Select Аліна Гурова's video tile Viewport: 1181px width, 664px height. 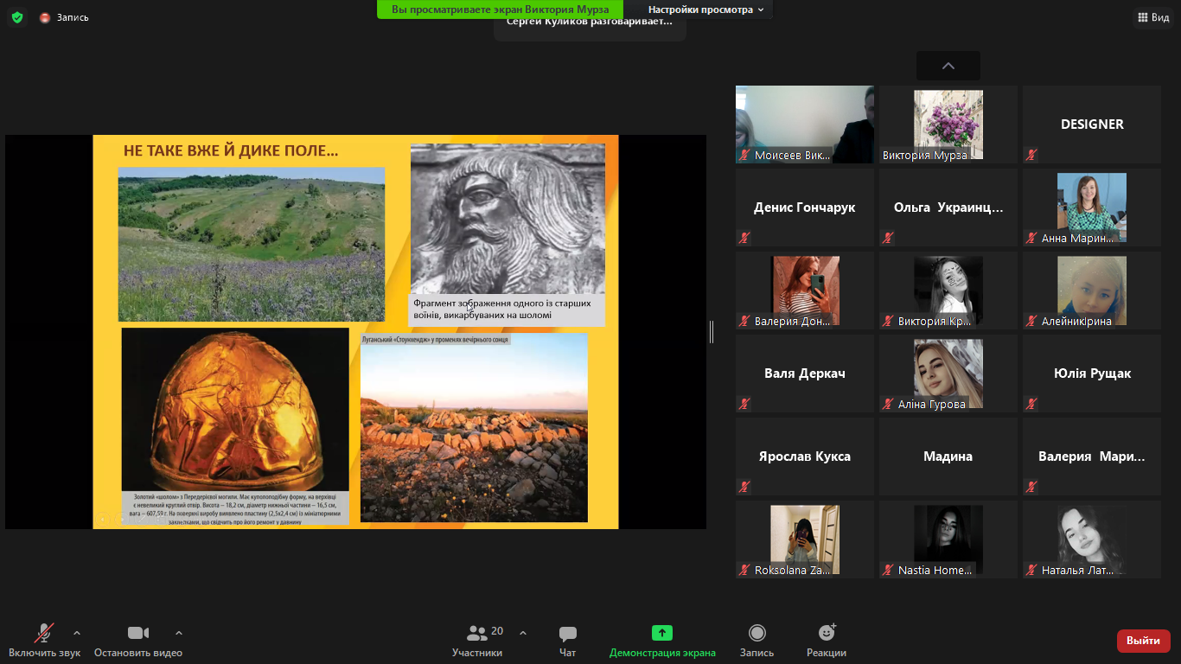tap(948, 373)
